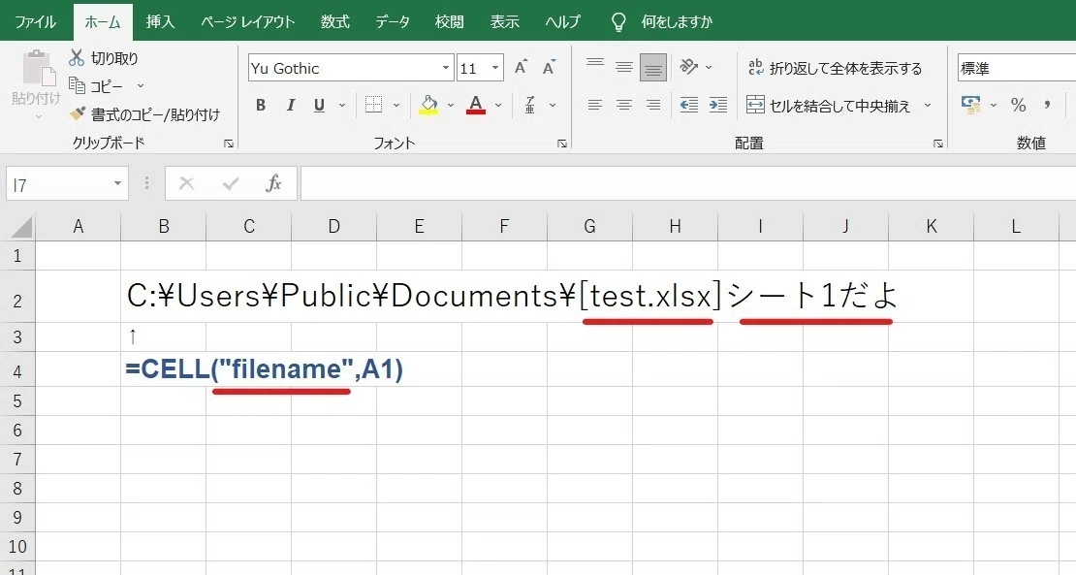Open fill color dropdown arrow
The width and height of the screenshot is (1076, 575).
[x=451, y=106]
